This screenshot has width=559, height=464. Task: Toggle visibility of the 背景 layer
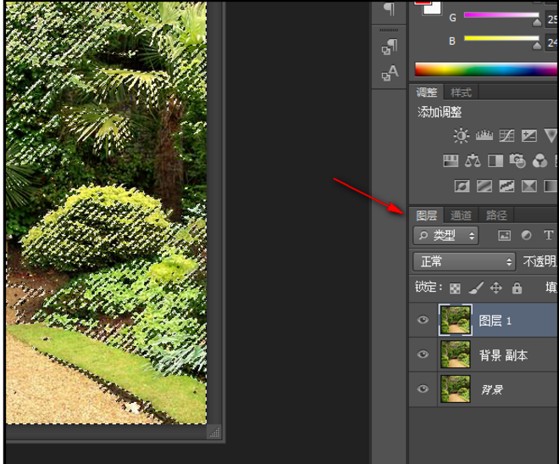[423, 389]
